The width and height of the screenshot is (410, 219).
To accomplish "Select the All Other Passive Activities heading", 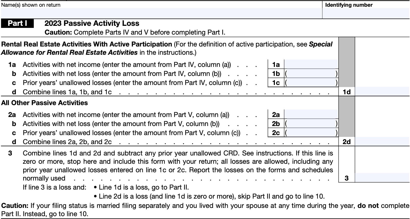I will 44,103.
